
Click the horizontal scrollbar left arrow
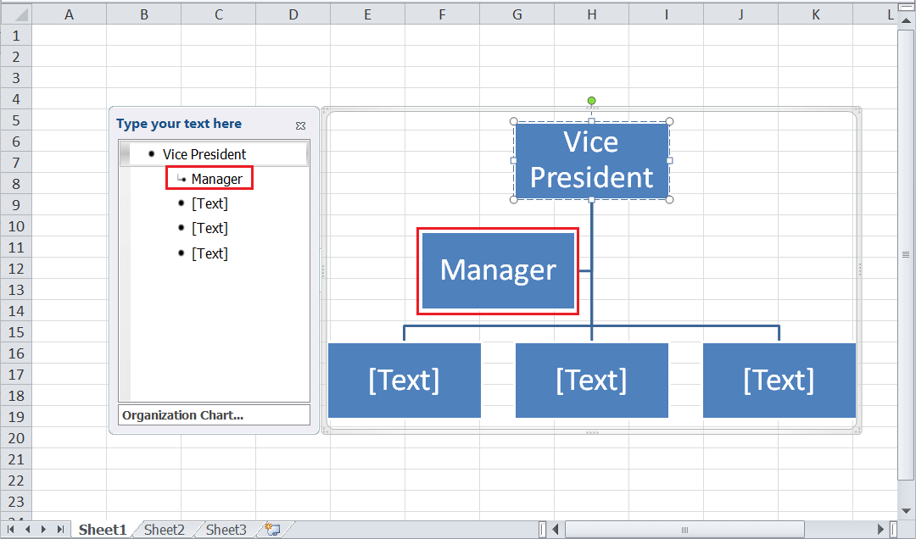point(556,530)
